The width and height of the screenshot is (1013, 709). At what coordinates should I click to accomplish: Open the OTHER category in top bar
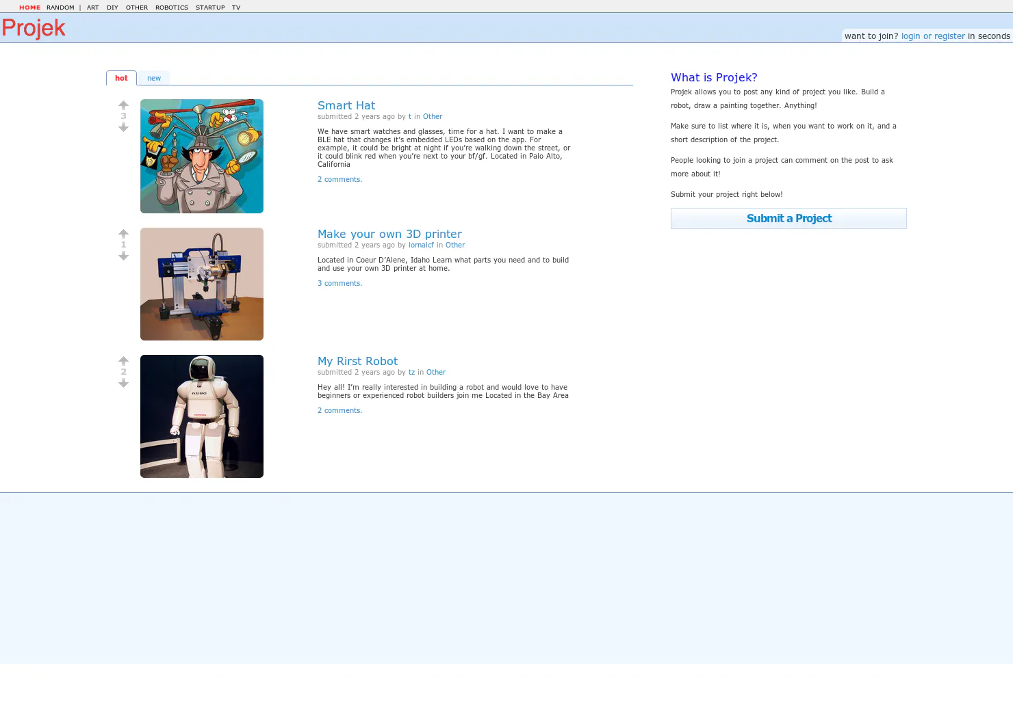click(137, 8)
